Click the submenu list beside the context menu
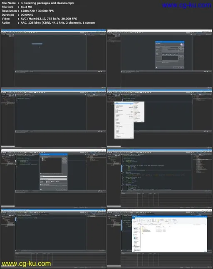 coord(139,112)
